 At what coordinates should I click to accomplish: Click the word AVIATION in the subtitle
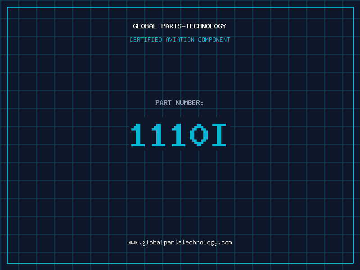pyautogui.click(x=180, y=40)
